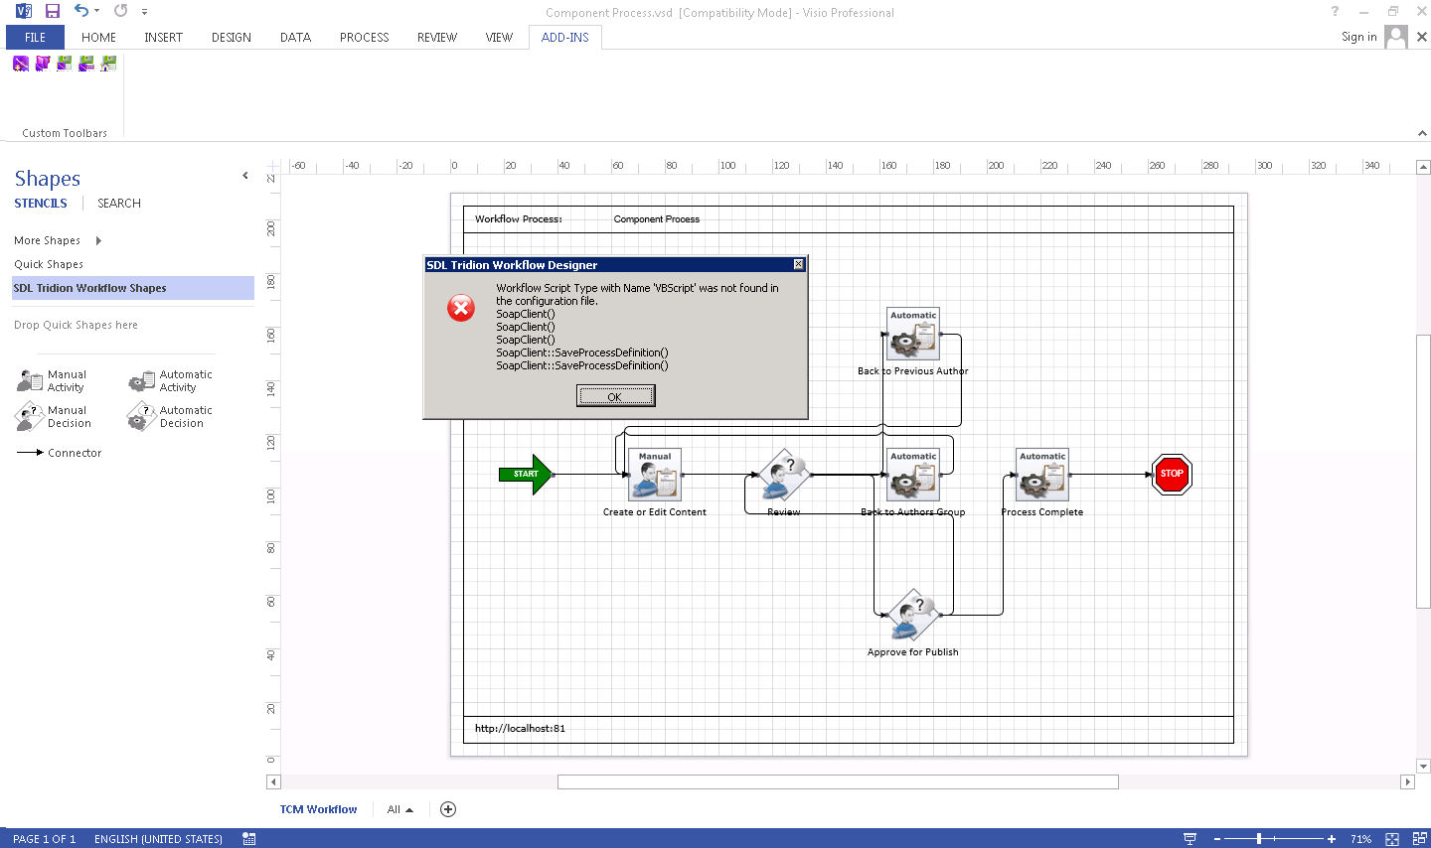This screenshot has height=848, width=1431.
Task: Click zoom slider handle
Action: tap(1259, 839)
